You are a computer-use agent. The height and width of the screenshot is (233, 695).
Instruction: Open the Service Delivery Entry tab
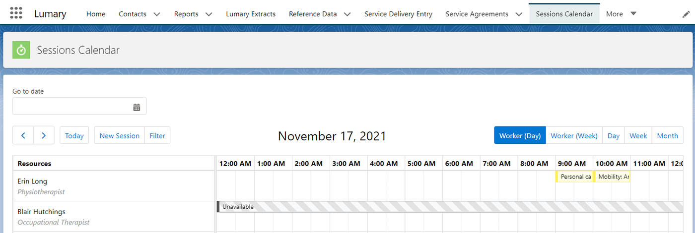click(x=398, y=14)
